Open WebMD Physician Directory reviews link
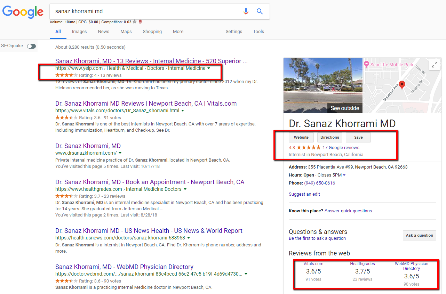This screenshot has width=446, height=294. tap(412, 266)
